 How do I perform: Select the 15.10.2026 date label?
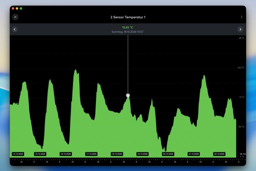click(x=40, y=154)
